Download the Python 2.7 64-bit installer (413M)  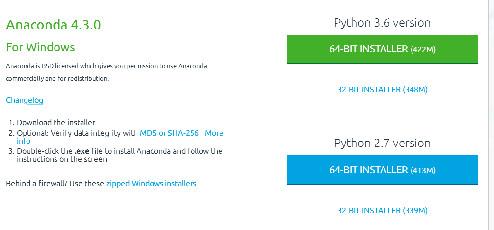(382, 170)
